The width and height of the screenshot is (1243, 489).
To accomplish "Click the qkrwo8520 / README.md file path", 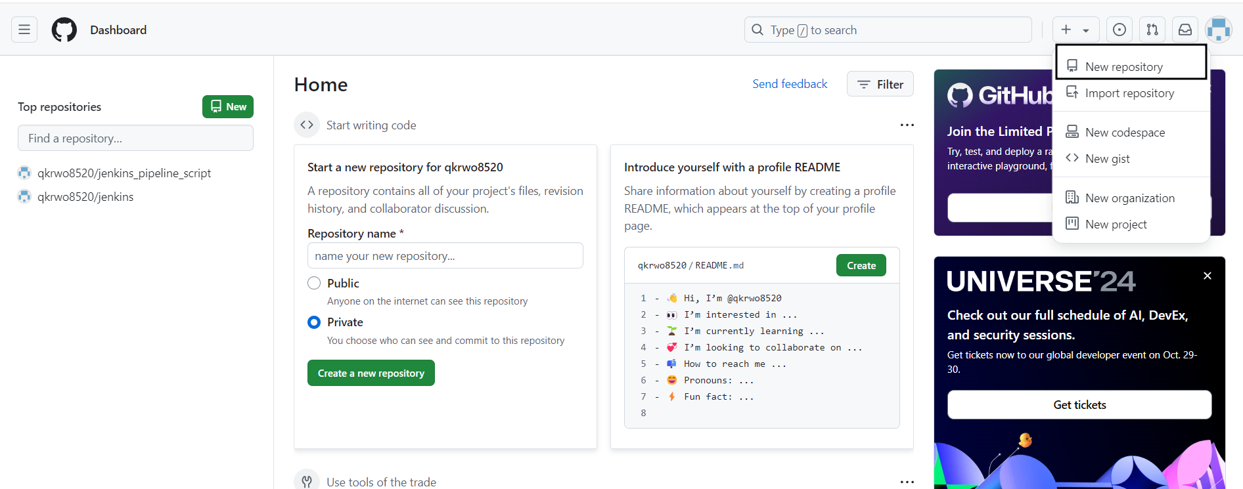I will pyautogui.click(x=690, y=265).
